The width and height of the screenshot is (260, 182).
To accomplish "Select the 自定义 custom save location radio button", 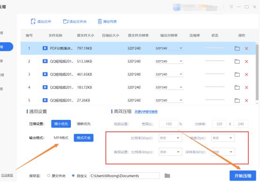I will point(73,175).
